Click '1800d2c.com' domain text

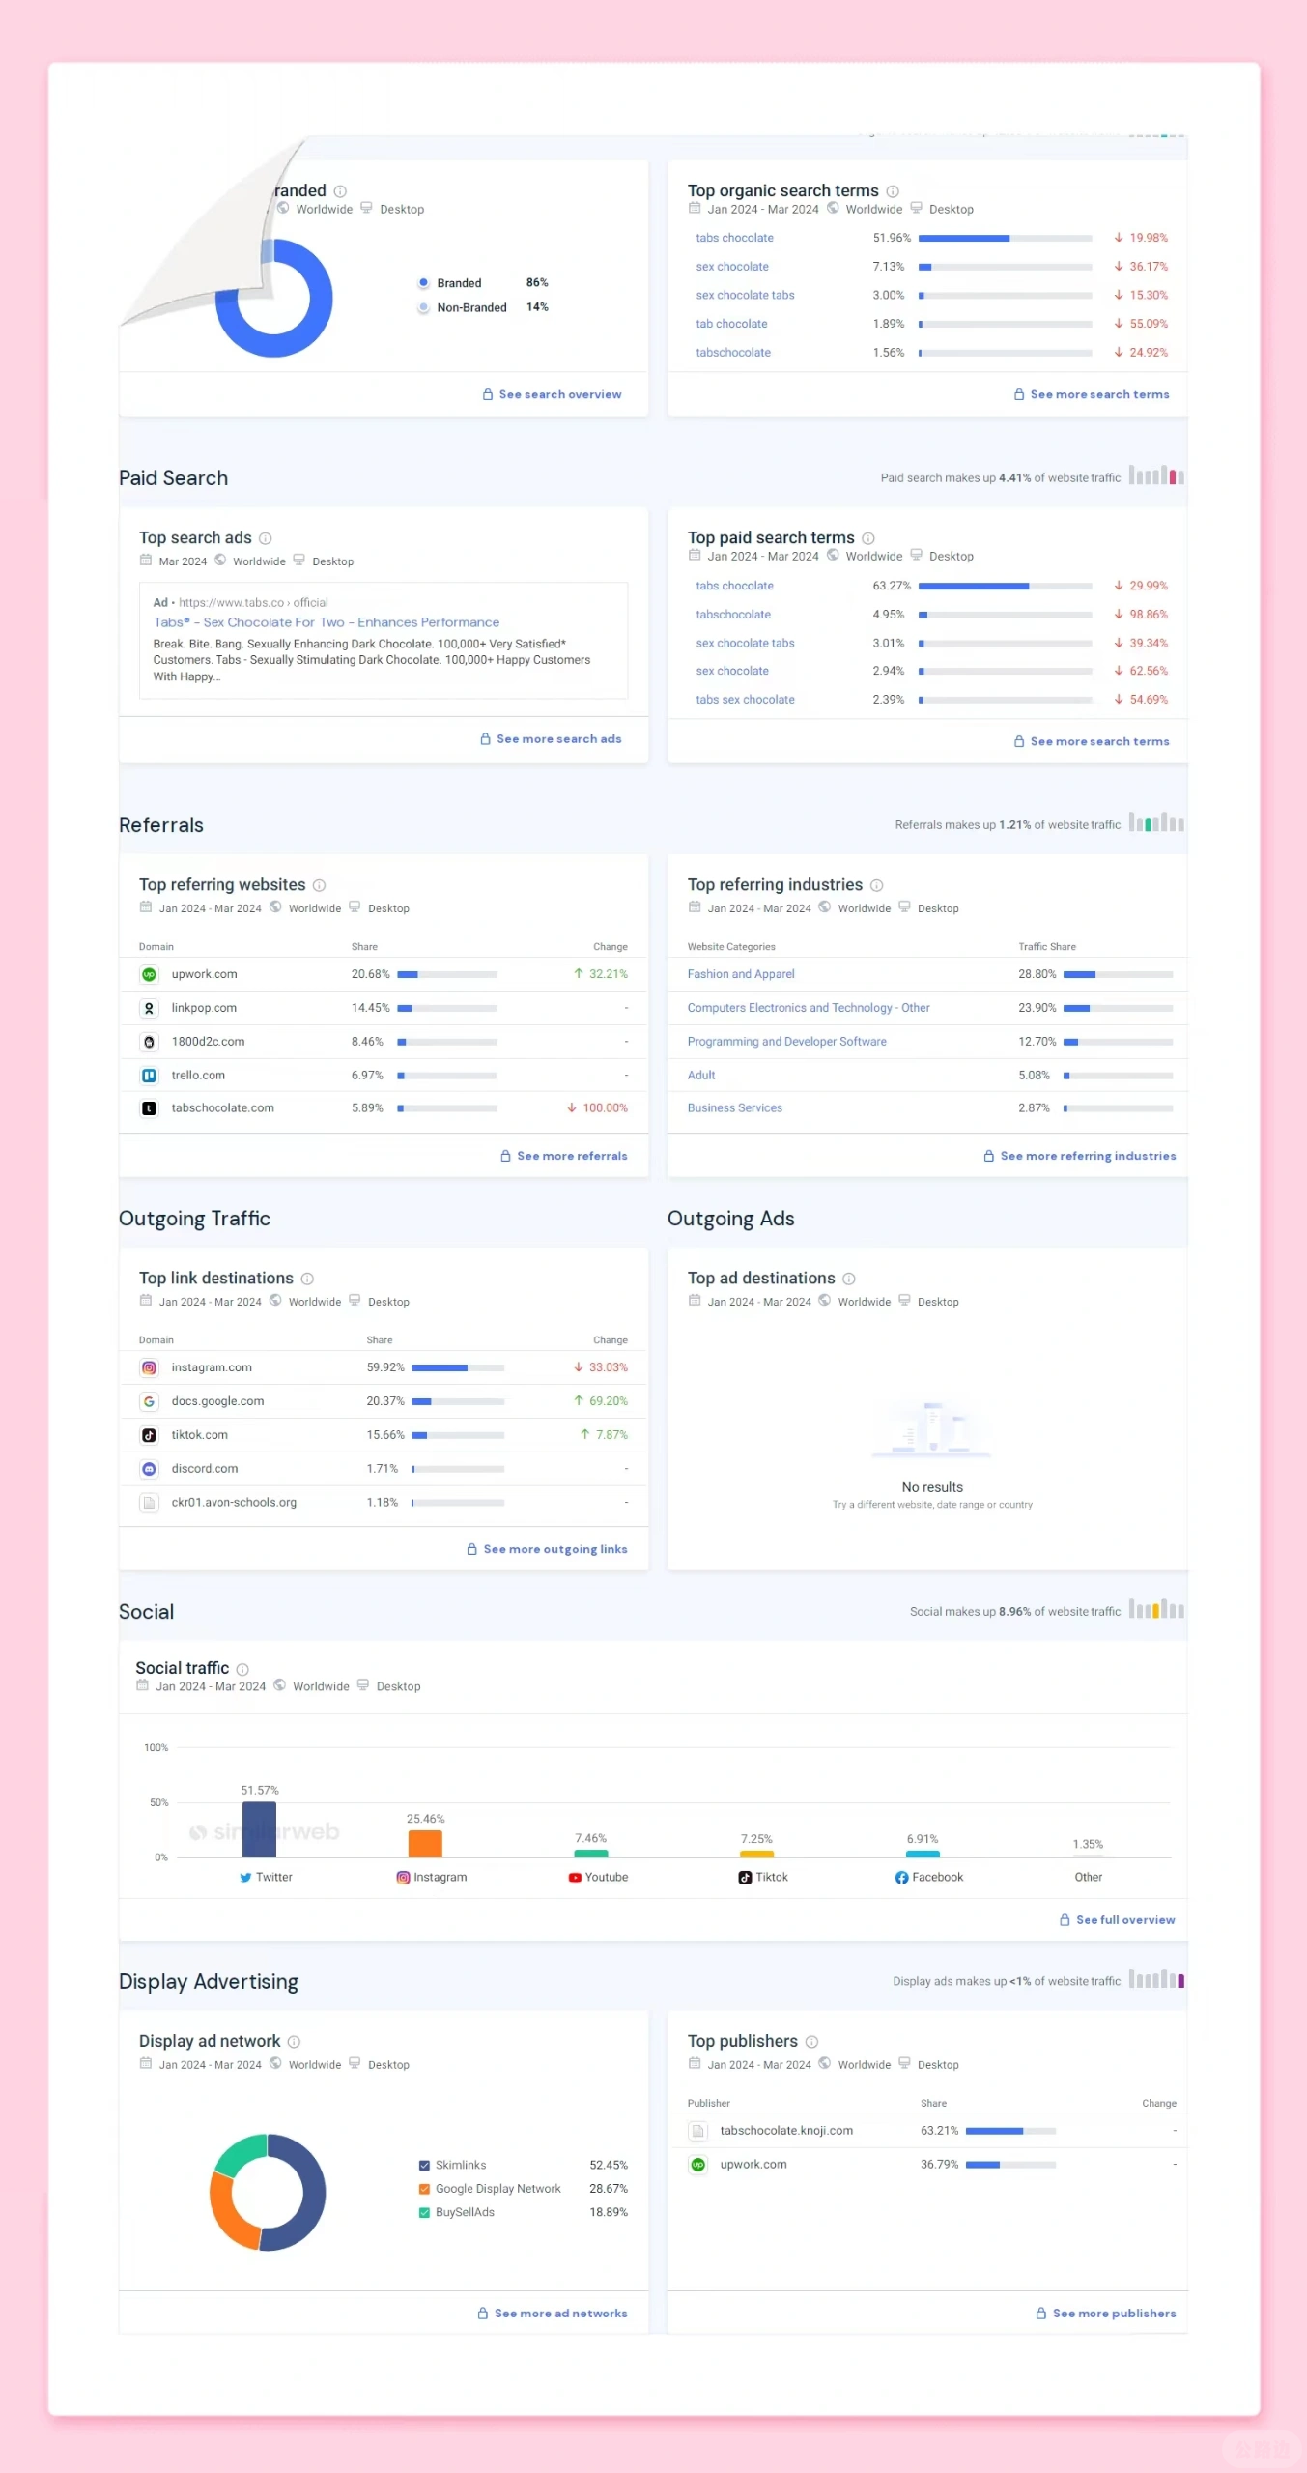point(208,1042)
